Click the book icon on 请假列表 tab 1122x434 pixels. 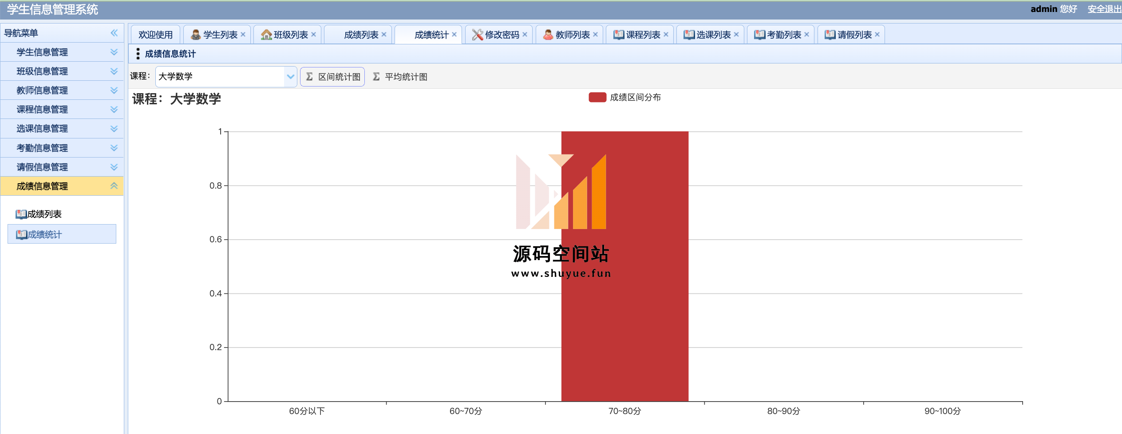point(830,35)
